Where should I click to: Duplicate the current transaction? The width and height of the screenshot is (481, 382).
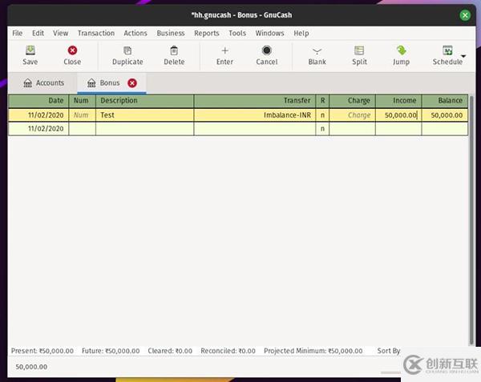point(127,55)
